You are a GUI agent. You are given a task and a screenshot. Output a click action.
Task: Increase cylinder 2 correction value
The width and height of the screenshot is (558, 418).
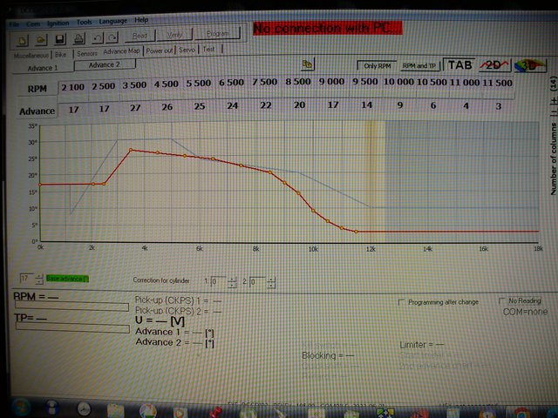coord(271,280)
